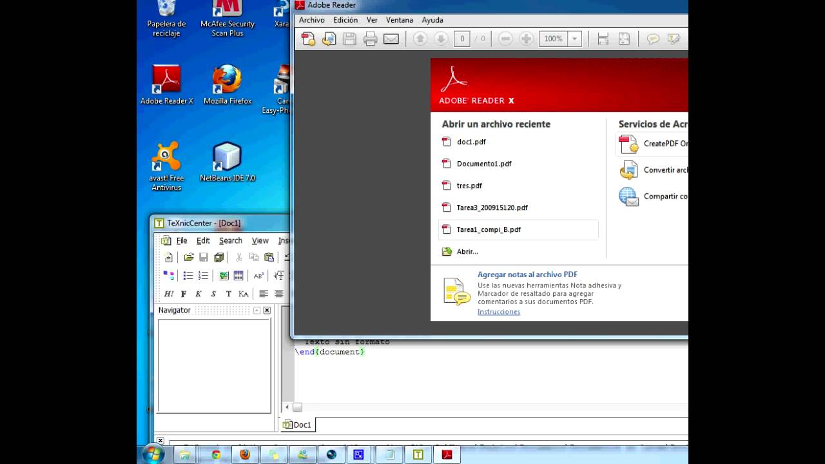Click the superscript AB² icon
The height and width of the screenshot is (464, 825).
pos(258,275)
